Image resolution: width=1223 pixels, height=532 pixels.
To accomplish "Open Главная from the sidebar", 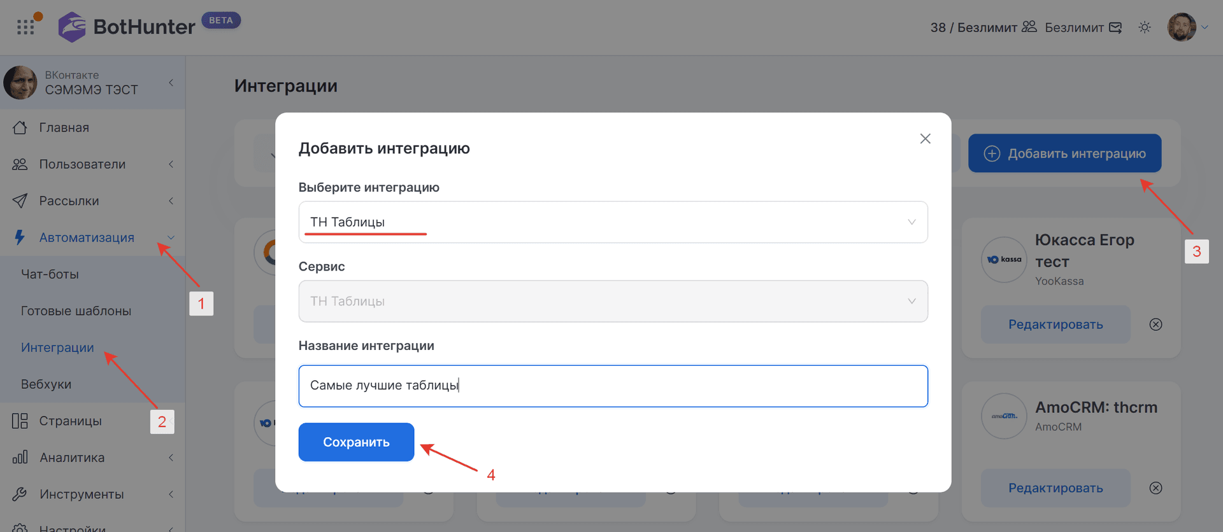I will pyautogui.click(x=64, y=127).
